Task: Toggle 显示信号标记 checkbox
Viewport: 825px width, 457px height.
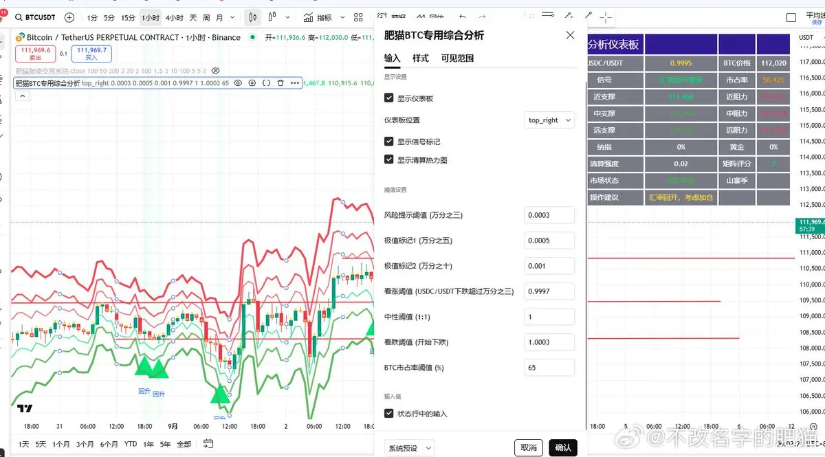Action: (389, 141)
